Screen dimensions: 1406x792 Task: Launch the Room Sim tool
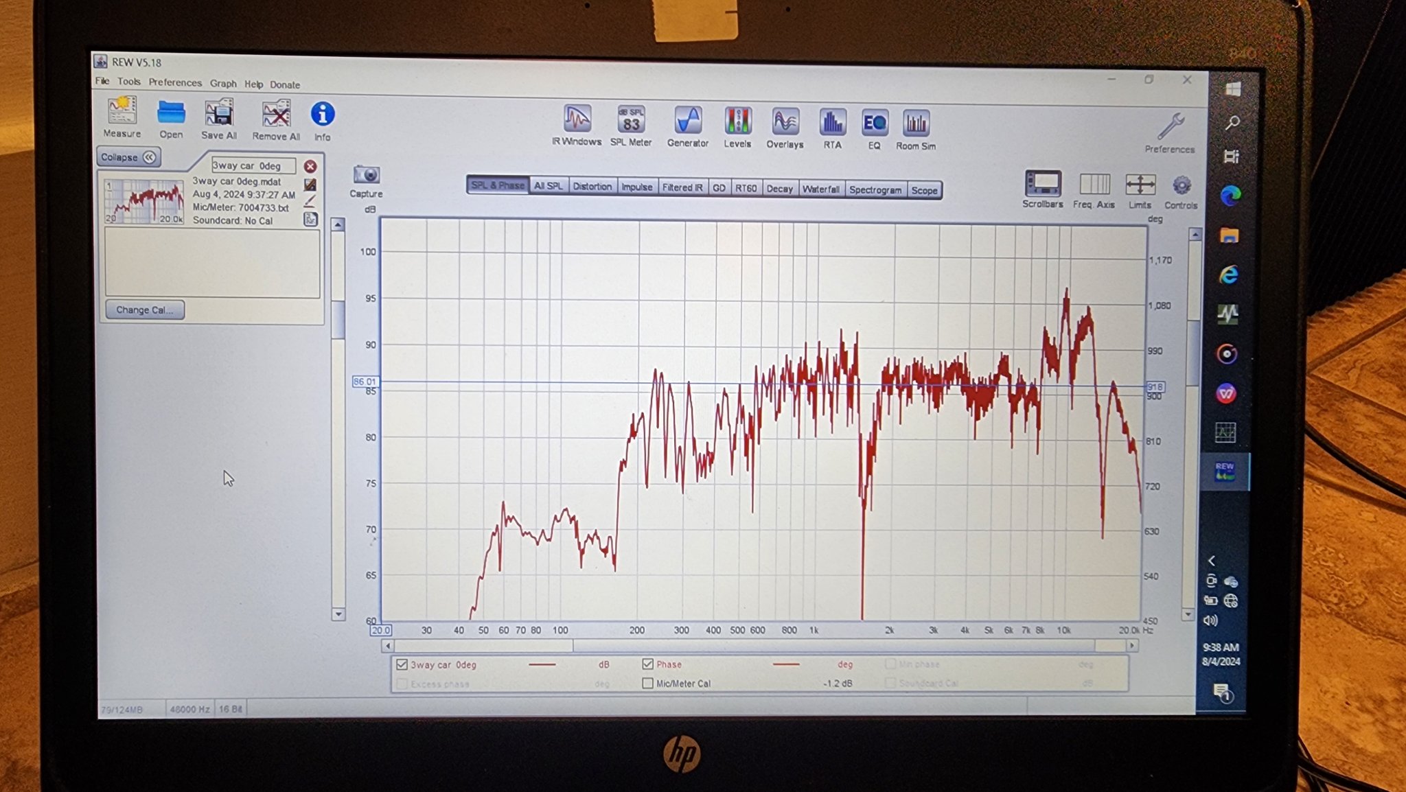click(x=916, y=129)
